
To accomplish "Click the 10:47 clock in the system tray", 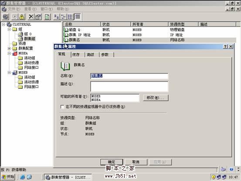I will (233, 178).
